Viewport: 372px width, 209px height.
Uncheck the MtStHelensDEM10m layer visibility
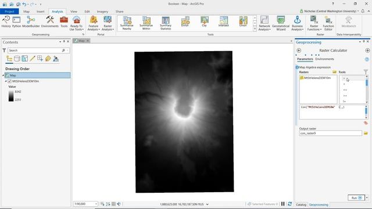coord(9,81)
